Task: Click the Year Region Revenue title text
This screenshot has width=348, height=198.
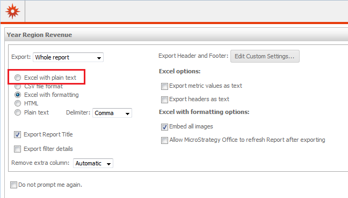Action: [39, 35]
